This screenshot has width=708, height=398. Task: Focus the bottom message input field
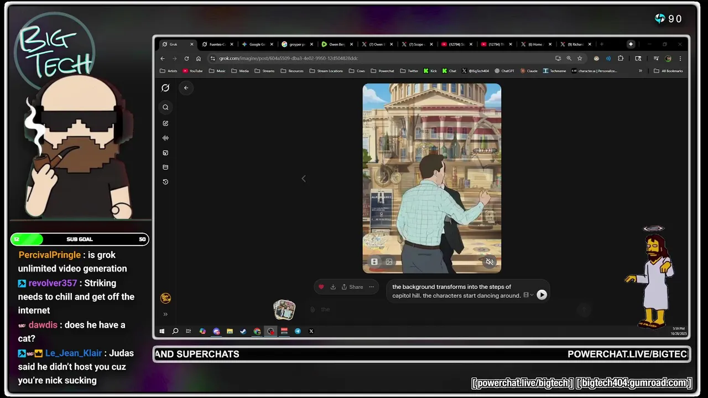click(x=448, y=310)
